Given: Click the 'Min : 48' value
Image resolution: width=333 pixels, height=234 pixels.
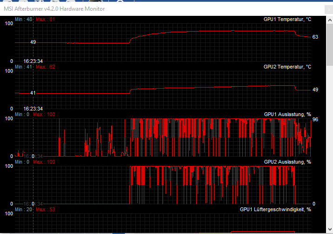Looking at the screenshot, I should 24,20.
